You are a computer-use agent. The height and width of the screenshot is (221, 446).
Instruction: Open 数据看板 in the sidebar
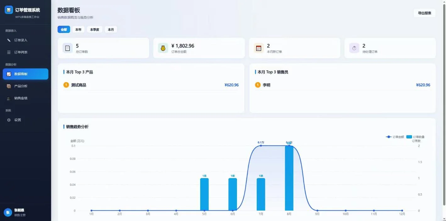tap(25, 74)
